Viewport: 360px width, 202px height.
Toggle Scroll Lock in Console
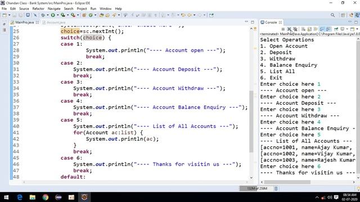[x=309, y=29]
